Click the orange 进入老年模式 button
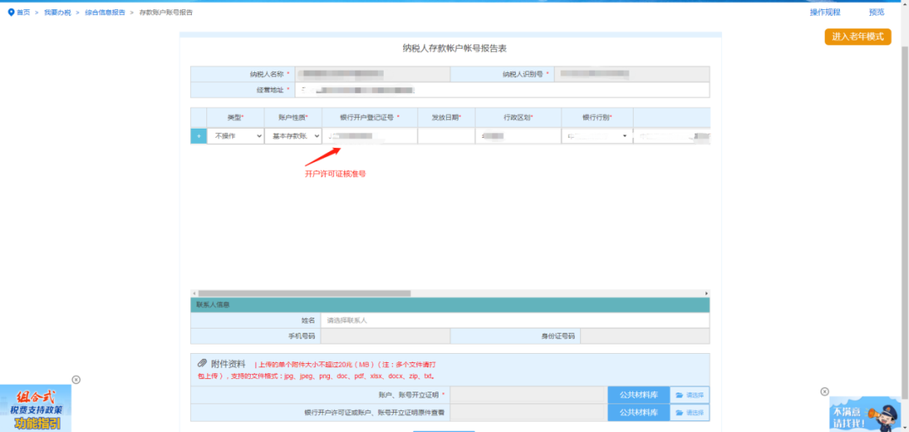 pyautogui.click(x=858, y=37)
